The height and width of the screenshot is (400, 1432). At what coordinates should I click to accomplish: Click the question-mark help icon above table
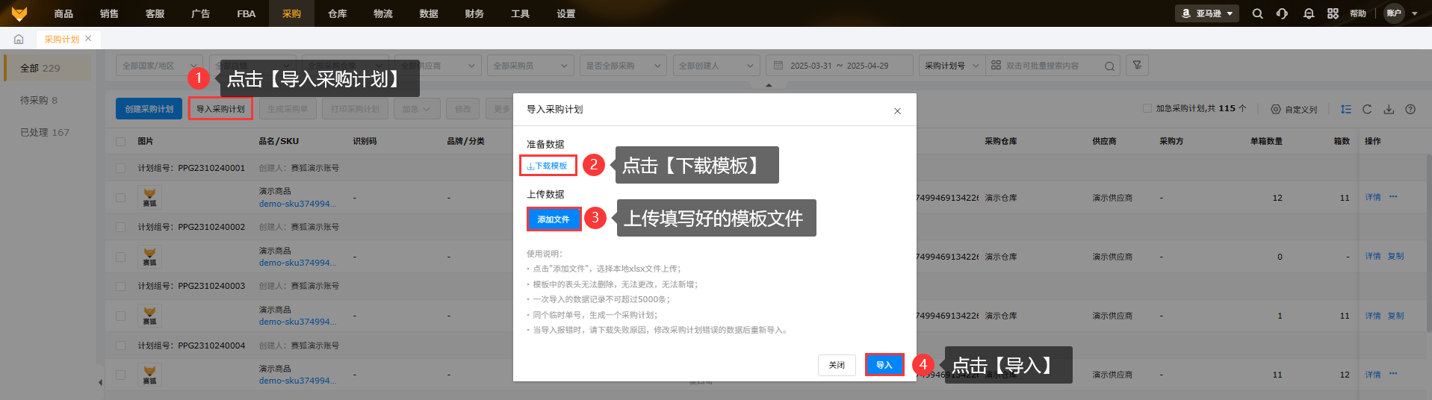click(1410, 109)
